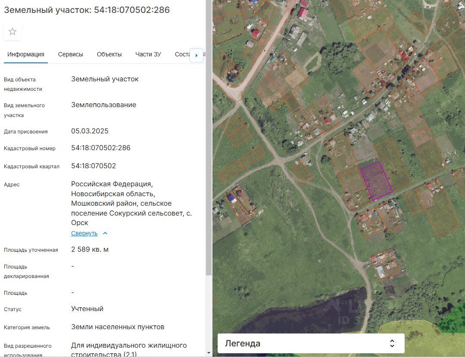Switch to the Сервисы tab

pyautogui.click(x=71, y=55)
